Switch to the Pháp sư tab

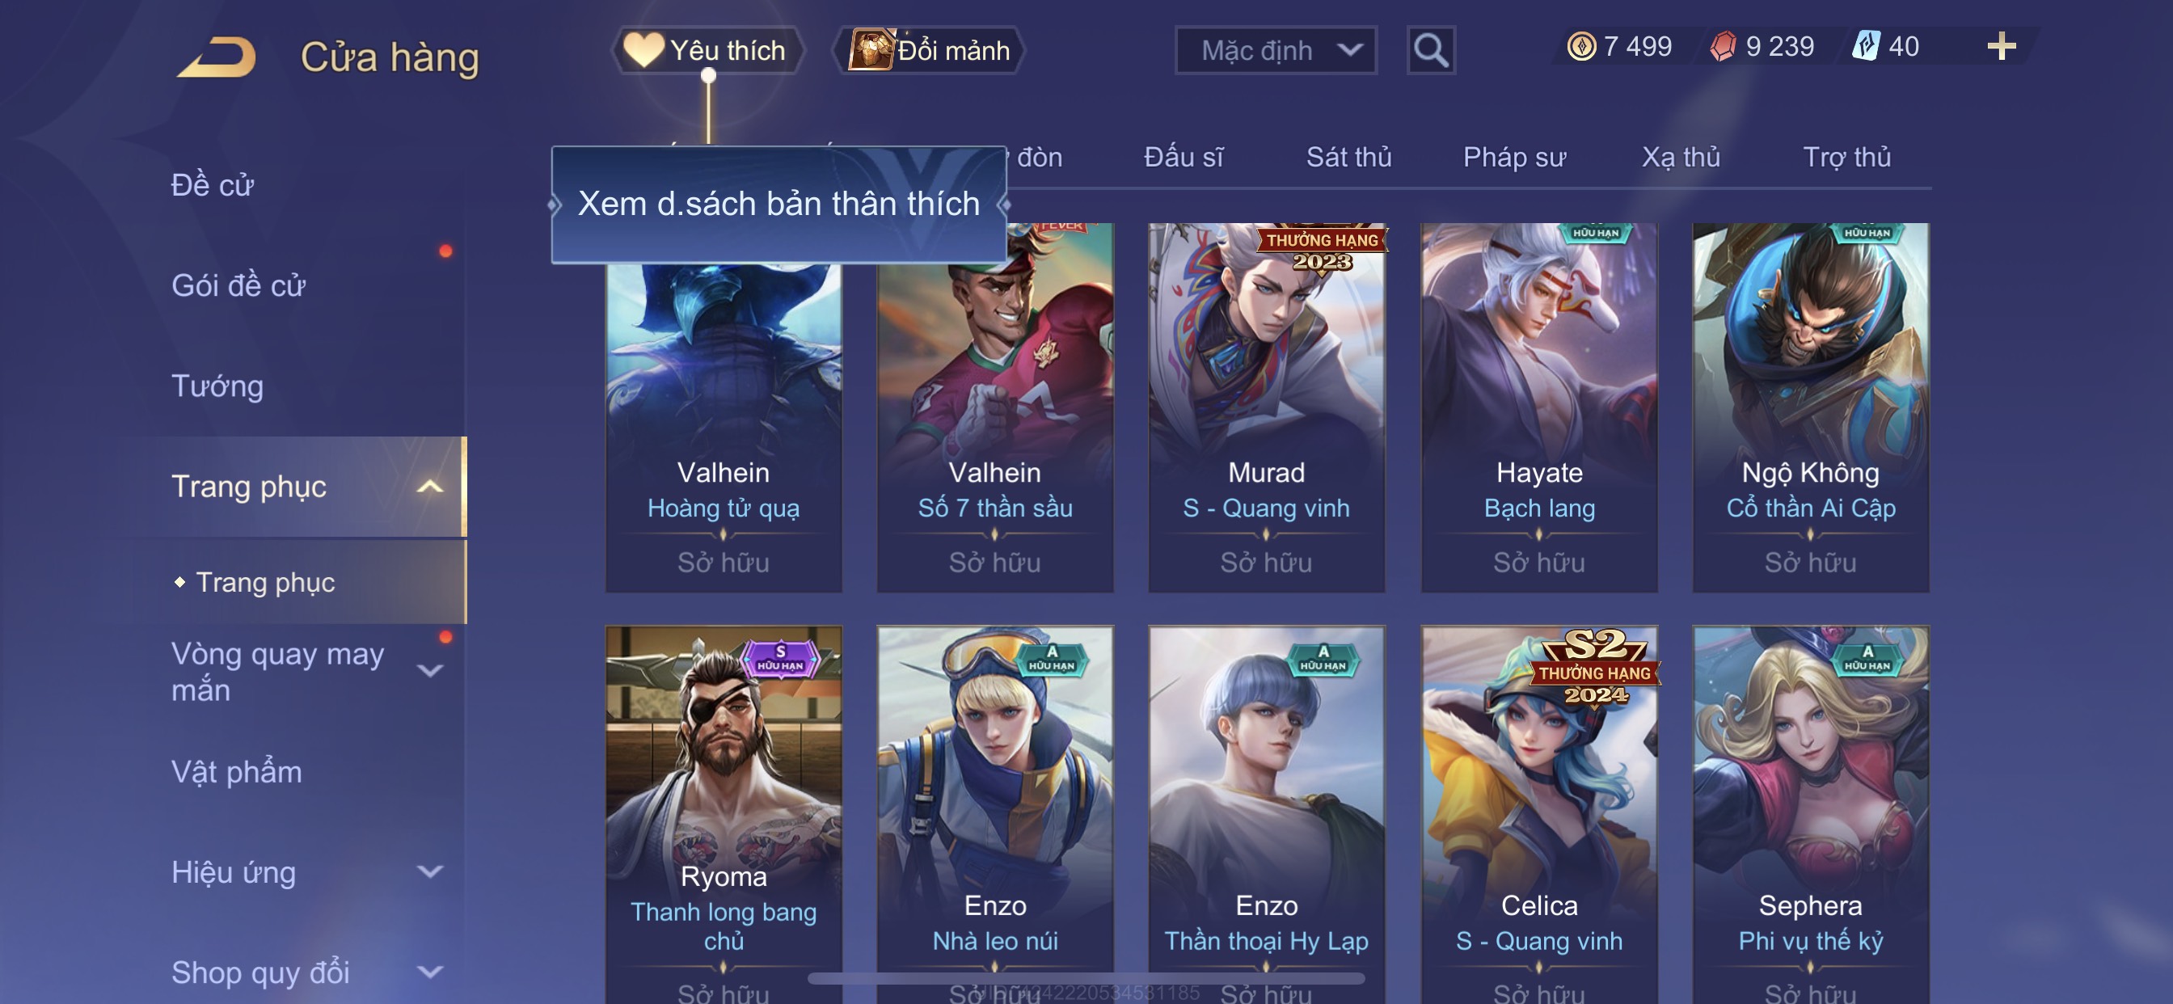1514,157
